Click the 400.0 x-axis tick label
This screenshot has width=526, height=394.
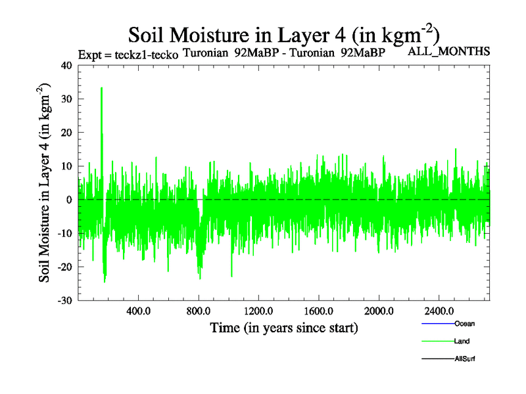tap(139, 310)
